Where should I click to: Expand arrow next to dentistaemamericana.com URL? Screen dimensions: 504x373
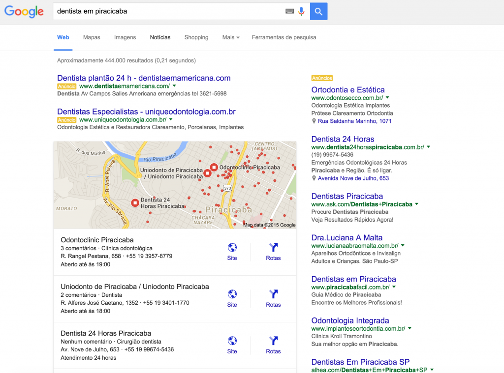pyautogui.click(x=174, y=86)
